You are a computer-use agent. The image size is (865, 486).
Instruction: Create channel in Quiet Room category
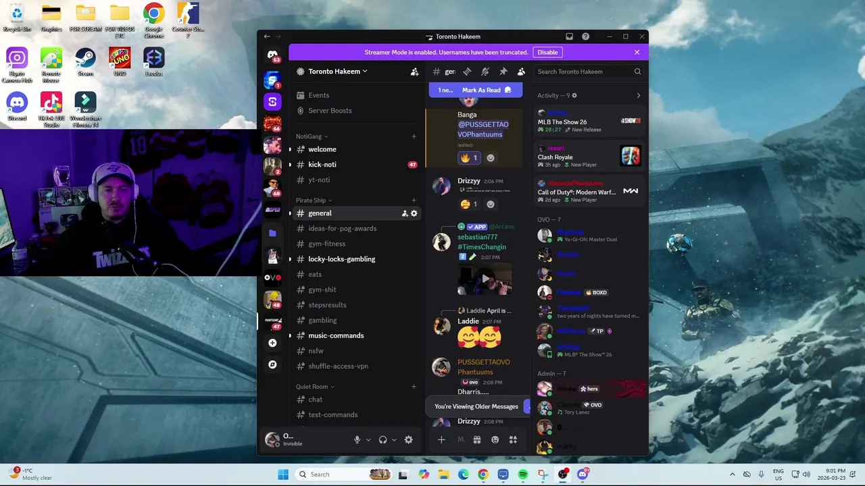[x=414, y=387]
